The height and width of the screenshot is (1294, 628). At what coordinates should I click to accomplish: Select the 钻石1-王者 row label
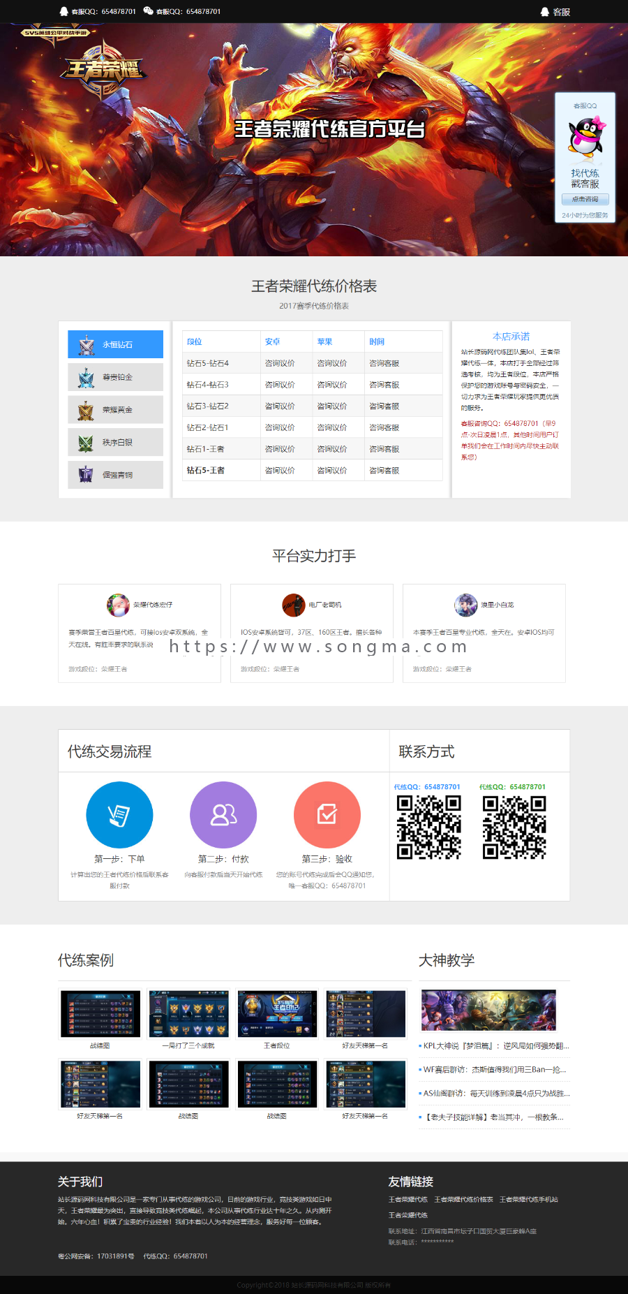coord(206,449)
